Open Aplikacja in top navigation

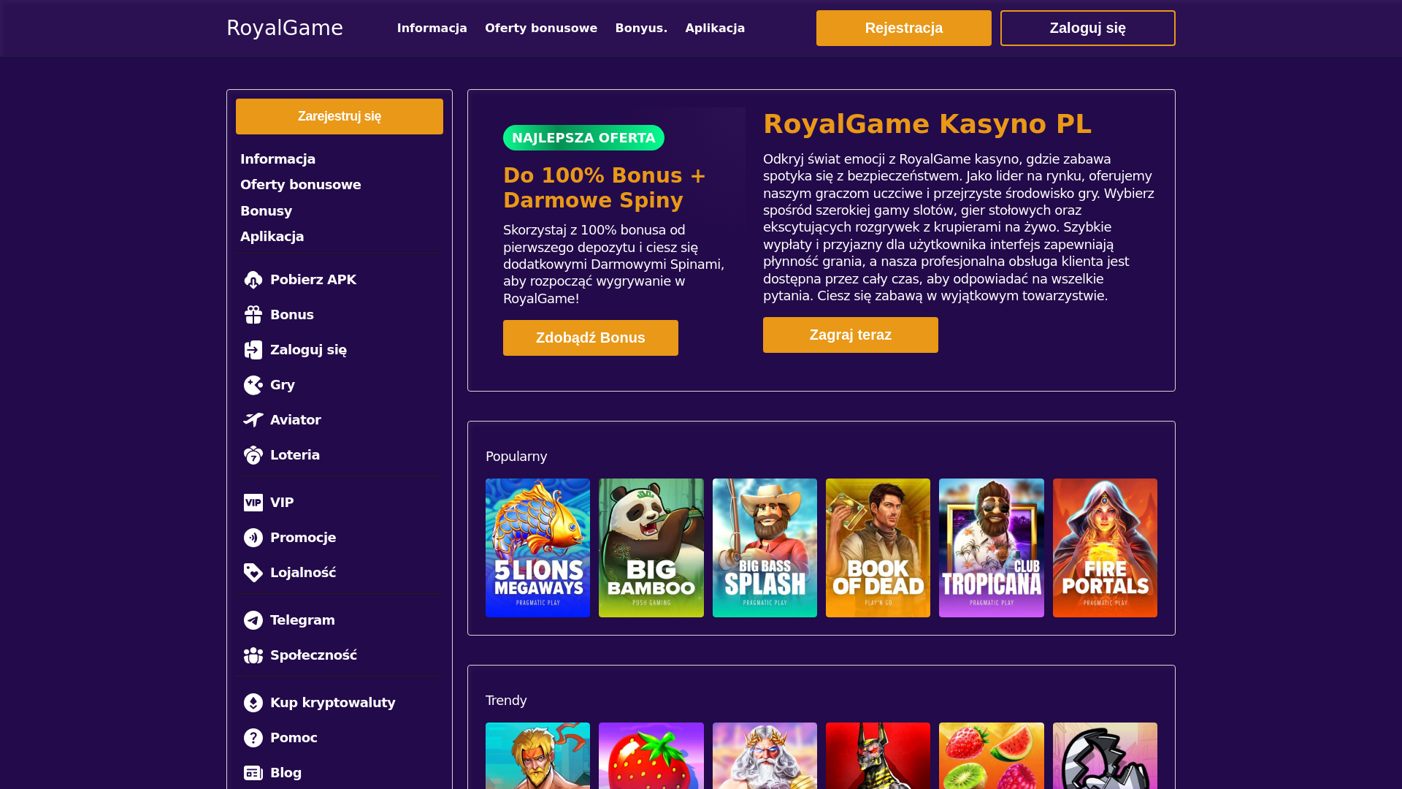pos(715,28)
